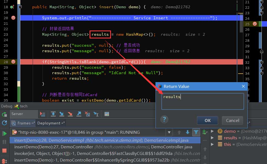Click the Run to Cursor icon
Viewport: 267px width, 164px height.
pos(96,114)
